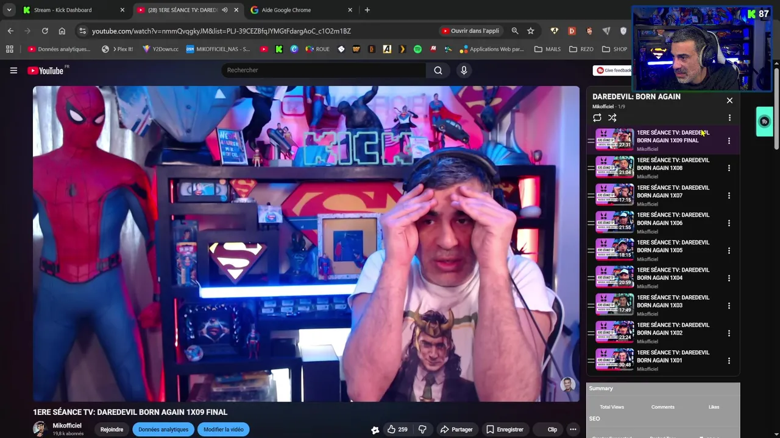Go to browser home page
This screenshot has width=780, height=438.
tap(62, 31)
